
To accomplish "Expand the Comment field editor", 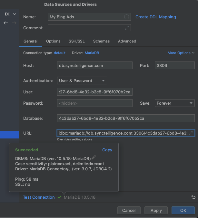I will (127, 28).
